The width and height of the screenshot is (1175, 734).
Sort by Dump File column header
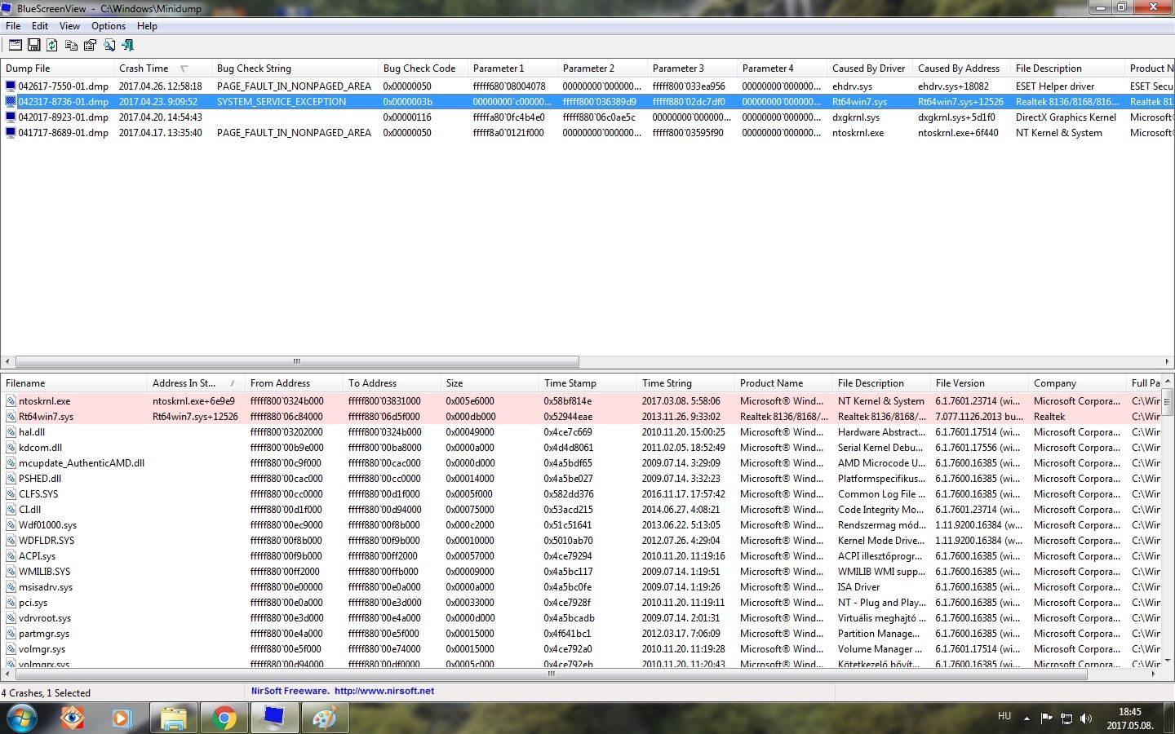(57, 69)
